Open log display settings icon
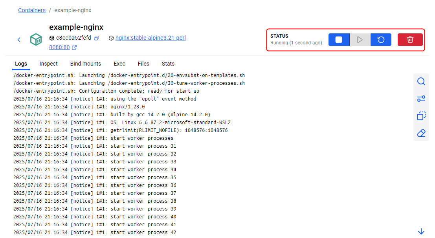 tap(421, 99)
